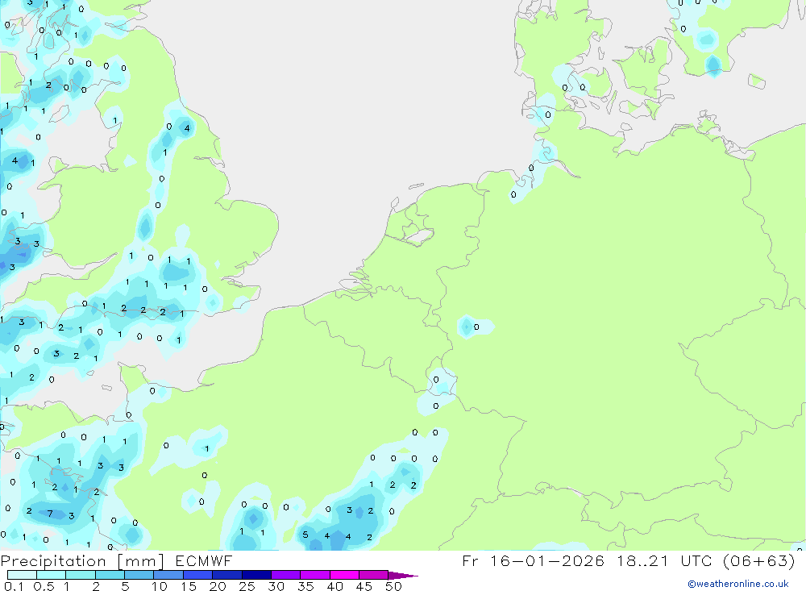Click the 'Precipitation [mm]' title text
Screen dimensions: 806x591
click(82, 561)
